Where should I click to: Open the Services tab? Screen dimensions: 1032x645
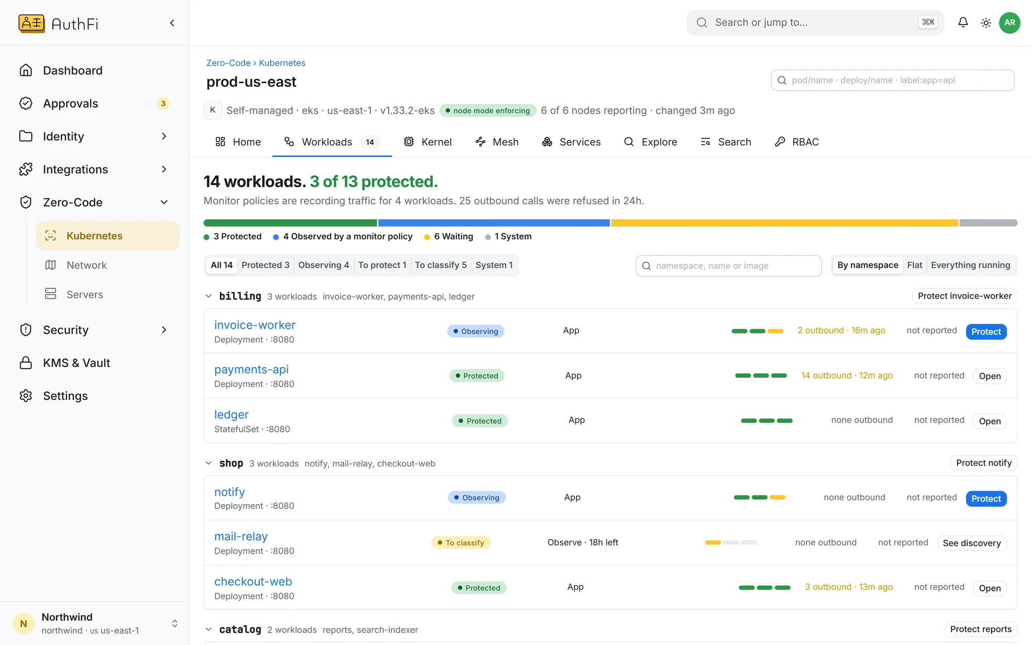tap(571, 142)
